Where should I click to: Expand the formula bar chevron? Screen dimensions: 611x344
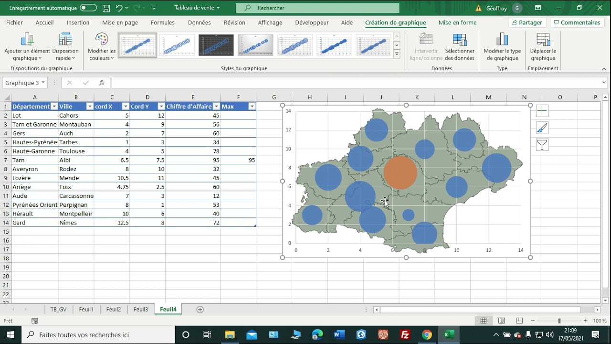point(604,83)
